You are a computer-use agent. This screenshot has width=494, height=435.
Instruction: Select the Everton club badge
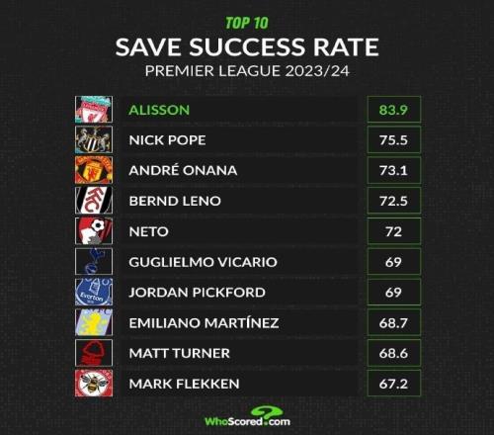[x=94, y=292]
